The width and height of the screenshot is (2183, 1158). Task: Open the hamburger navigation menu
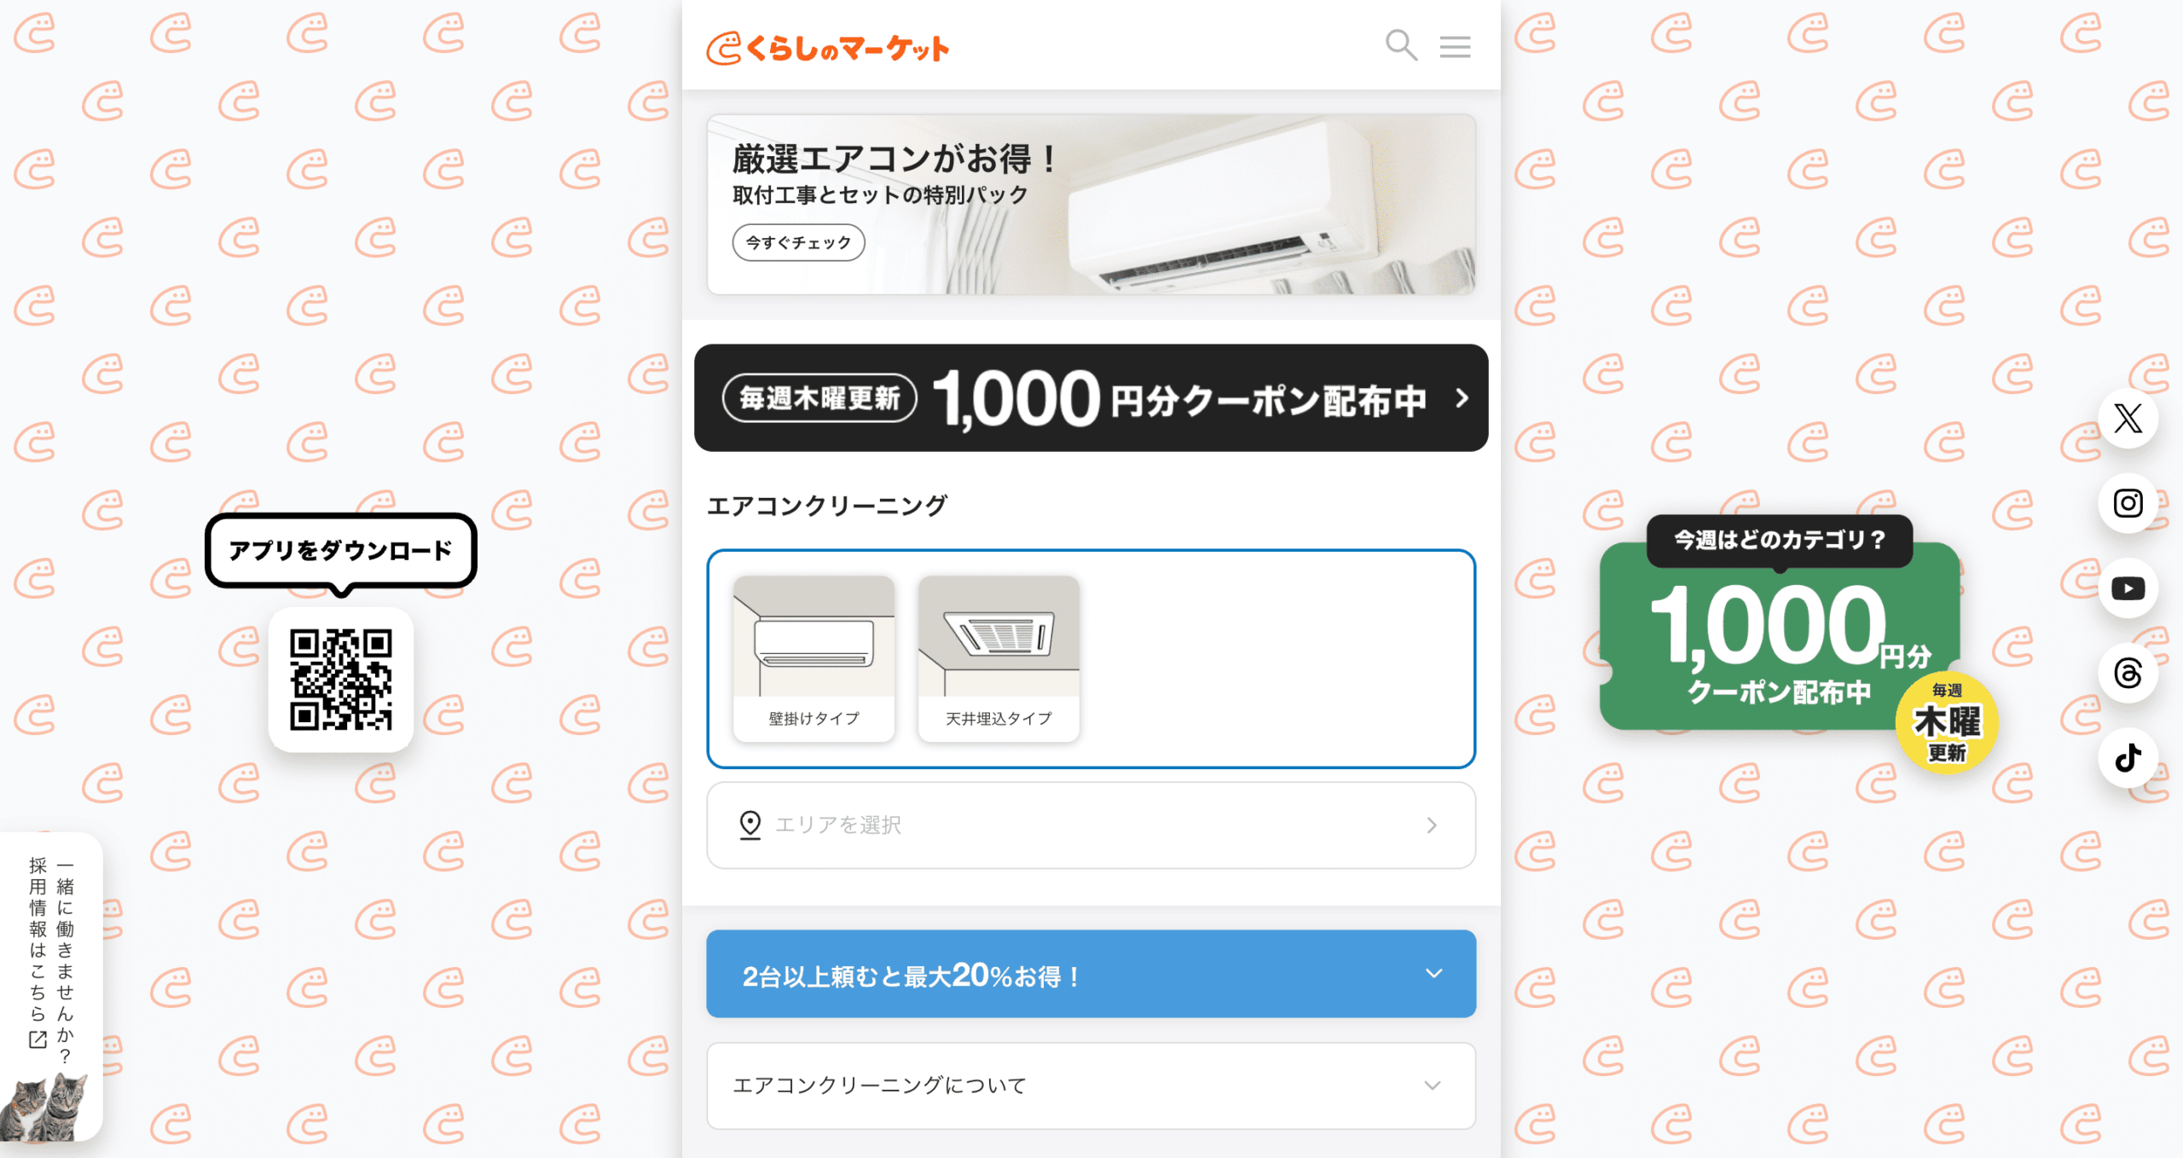[1456, 46]
